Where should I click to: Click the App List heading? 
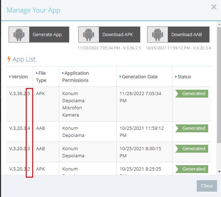coord(24,59)
